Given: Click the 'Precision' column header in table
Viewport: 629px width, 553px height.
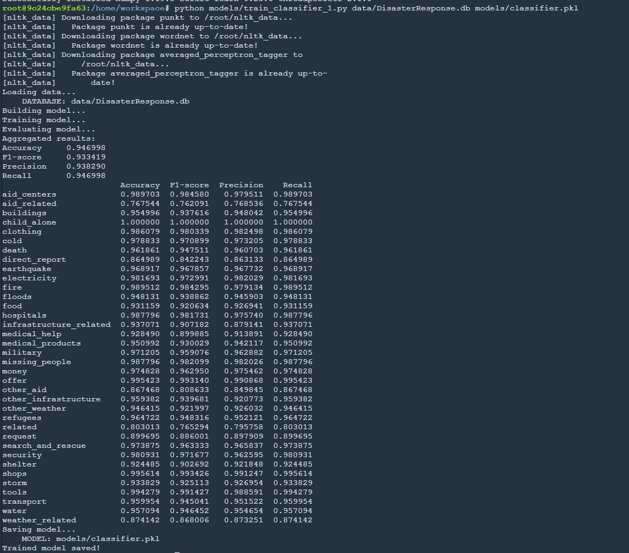Looking at the screenshot, I should coord(241,185).
